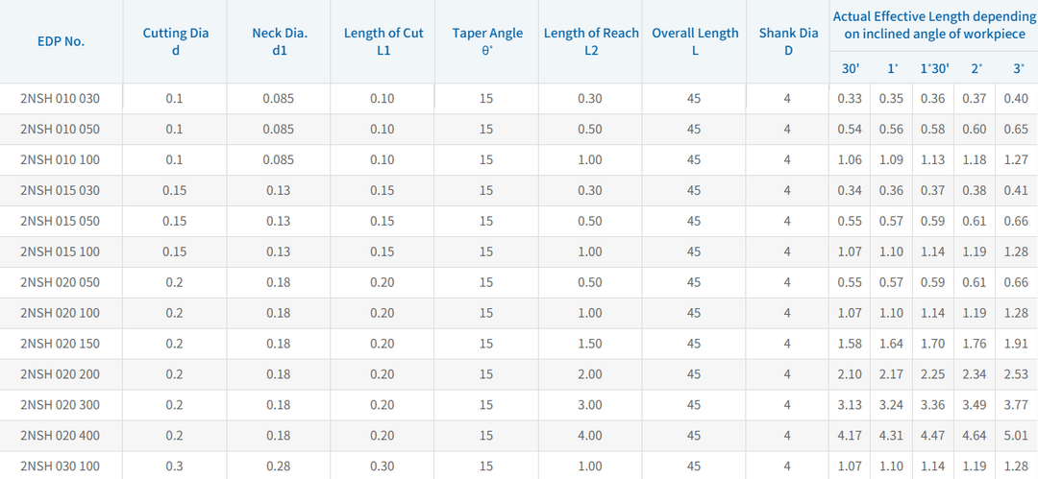Screen dimensions: 1038x479
Task: Click the 30' inclined angle subheader
Action: tap(850, 68)
